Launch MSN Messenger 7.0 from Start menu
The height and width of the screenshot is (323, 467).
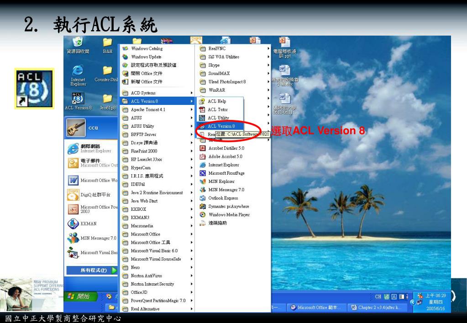tap(92, 238)
